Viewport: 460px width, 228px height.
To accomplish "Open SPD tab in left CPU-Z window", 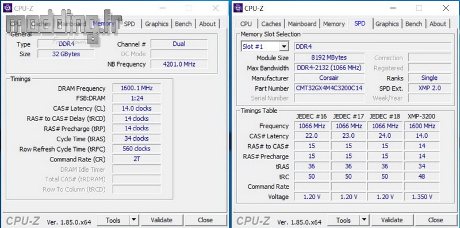I will pyautogui.click(x=129, y=24).
